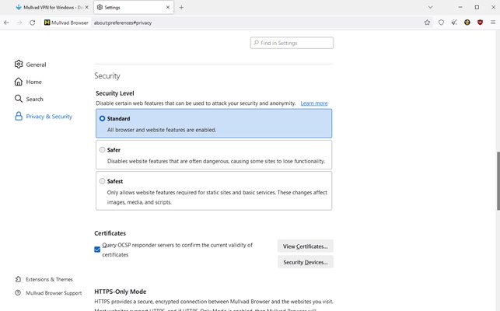Click the Find in Settings search box

[x=292, y=43]
